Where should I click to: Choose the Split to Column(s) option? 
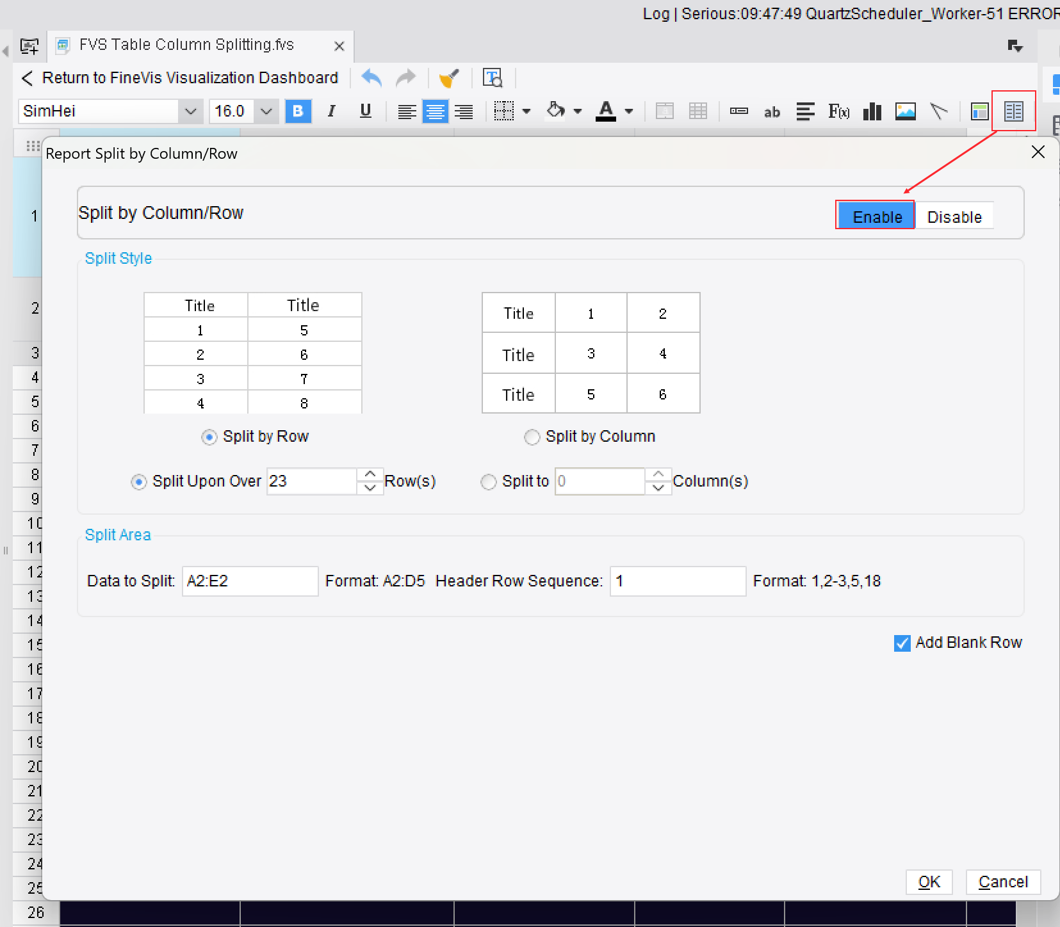[488, 482]
